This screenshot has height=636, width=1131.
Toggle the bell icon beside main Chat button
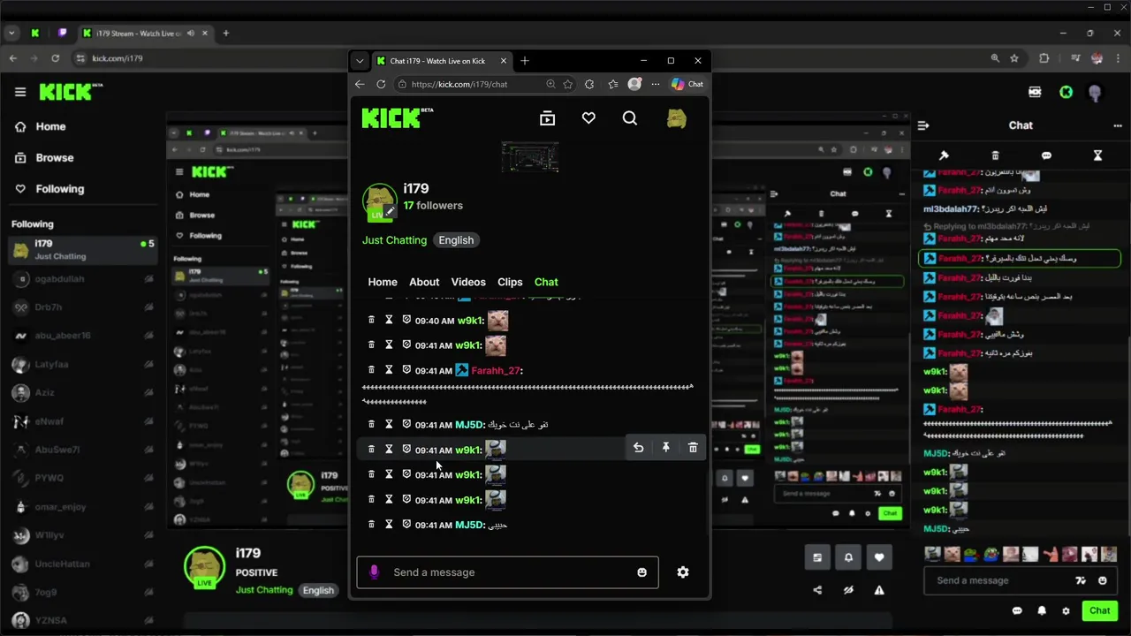1042,610
